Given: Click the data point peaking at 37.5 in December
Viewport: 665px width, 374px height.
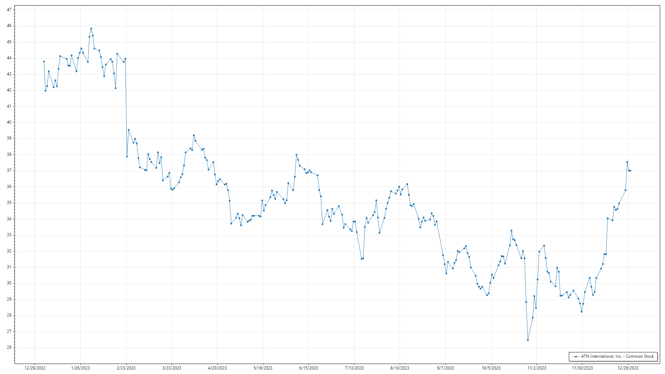Looking at the screenshot, I should coord(627,162).
